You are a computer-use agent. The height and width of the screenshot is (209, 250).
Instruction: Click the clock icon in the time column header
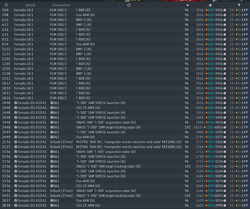[6, 5]
